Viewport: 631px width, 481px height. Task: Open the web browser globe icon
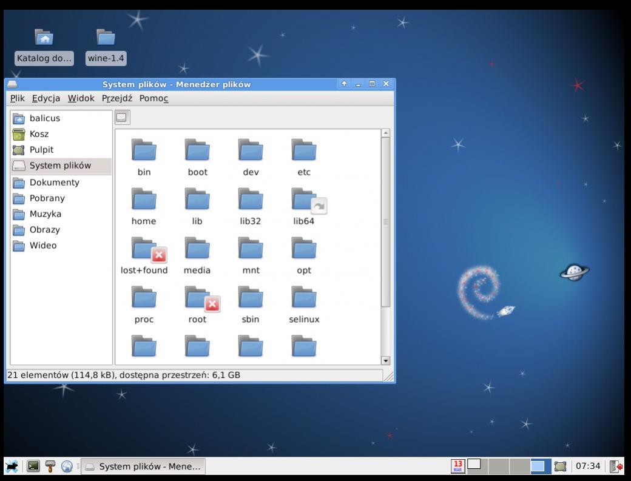(67, 466)
